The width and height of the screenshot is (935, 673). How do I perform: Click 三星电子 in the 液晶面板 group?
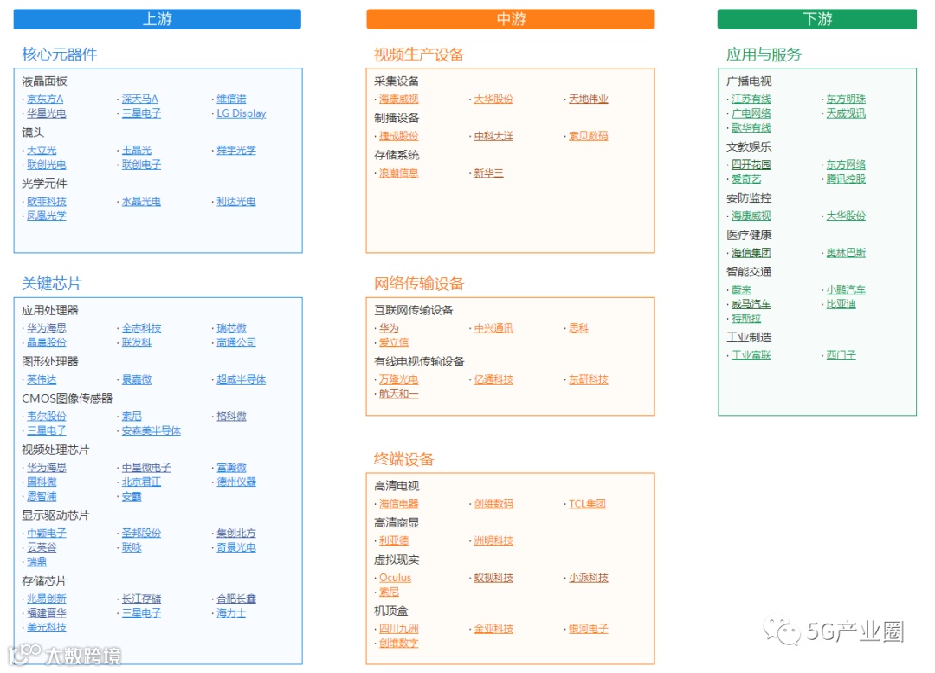(141, 113)
